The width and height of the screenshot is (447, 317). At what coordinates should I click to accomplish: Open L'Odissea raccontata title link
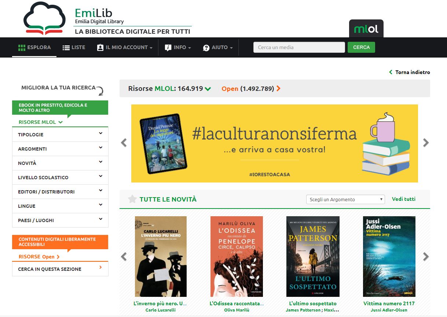click(x=237, y=303)
